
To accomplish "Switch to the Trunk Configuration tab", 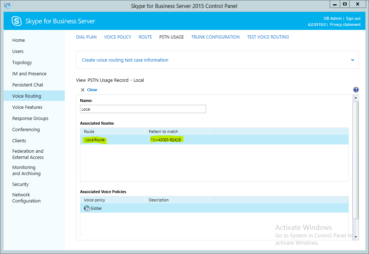I will (215, 37).
